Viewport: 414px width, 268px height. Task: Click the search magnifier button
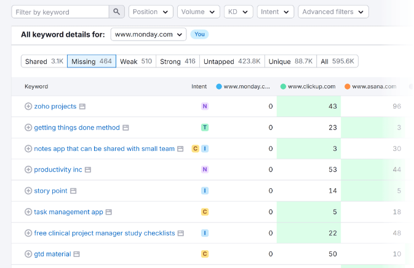pos(117,12)
